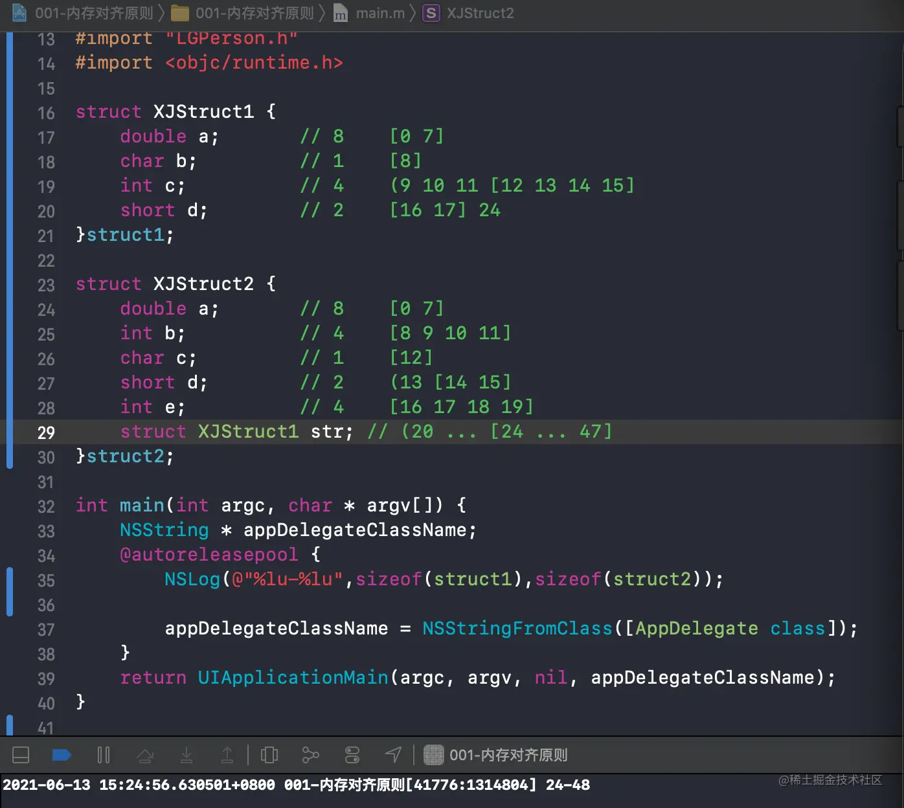
Task: Click "short d;" on line 20
Action: pyautogui.click(x=164, y=210)
